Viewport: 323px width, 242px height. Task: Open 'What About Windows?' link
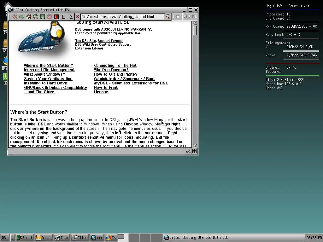[44, 74]
